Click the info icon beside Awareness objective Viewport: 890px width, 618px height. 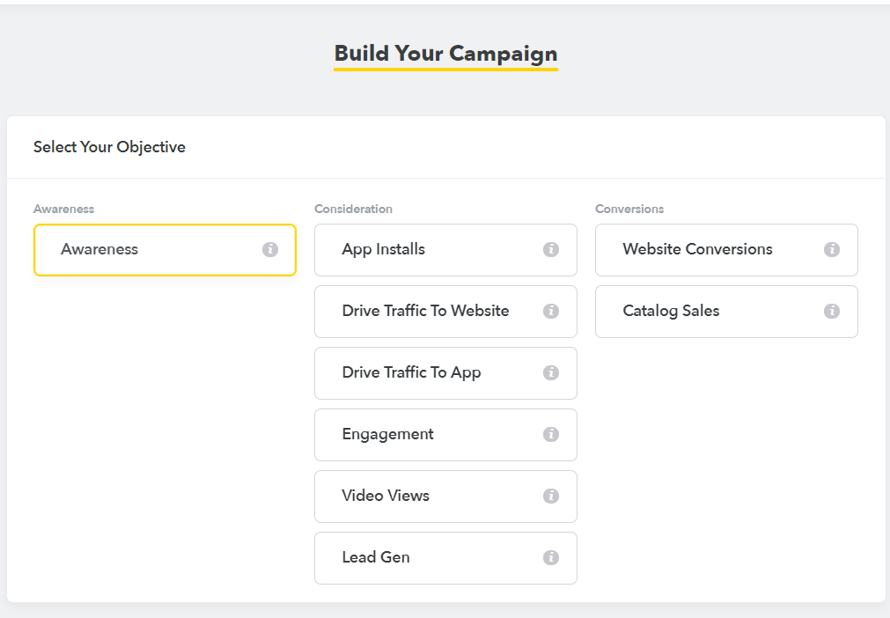coord(270,249)
